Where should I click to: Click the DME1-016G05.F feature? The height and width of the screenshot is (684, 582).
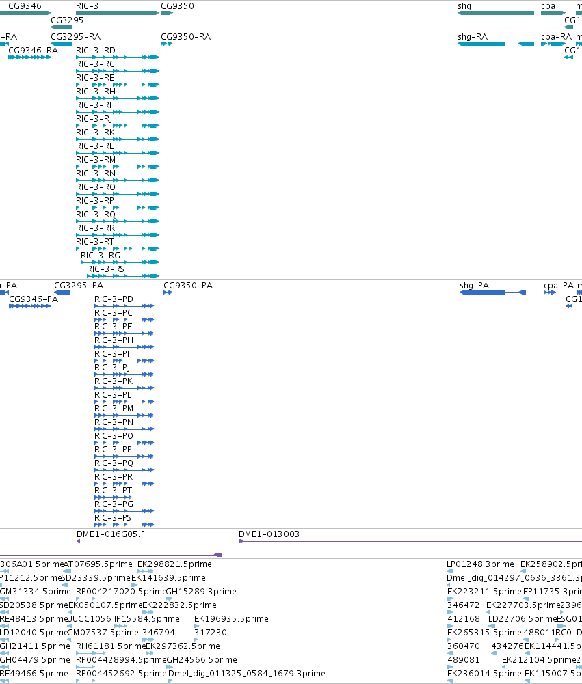point(78,541)
